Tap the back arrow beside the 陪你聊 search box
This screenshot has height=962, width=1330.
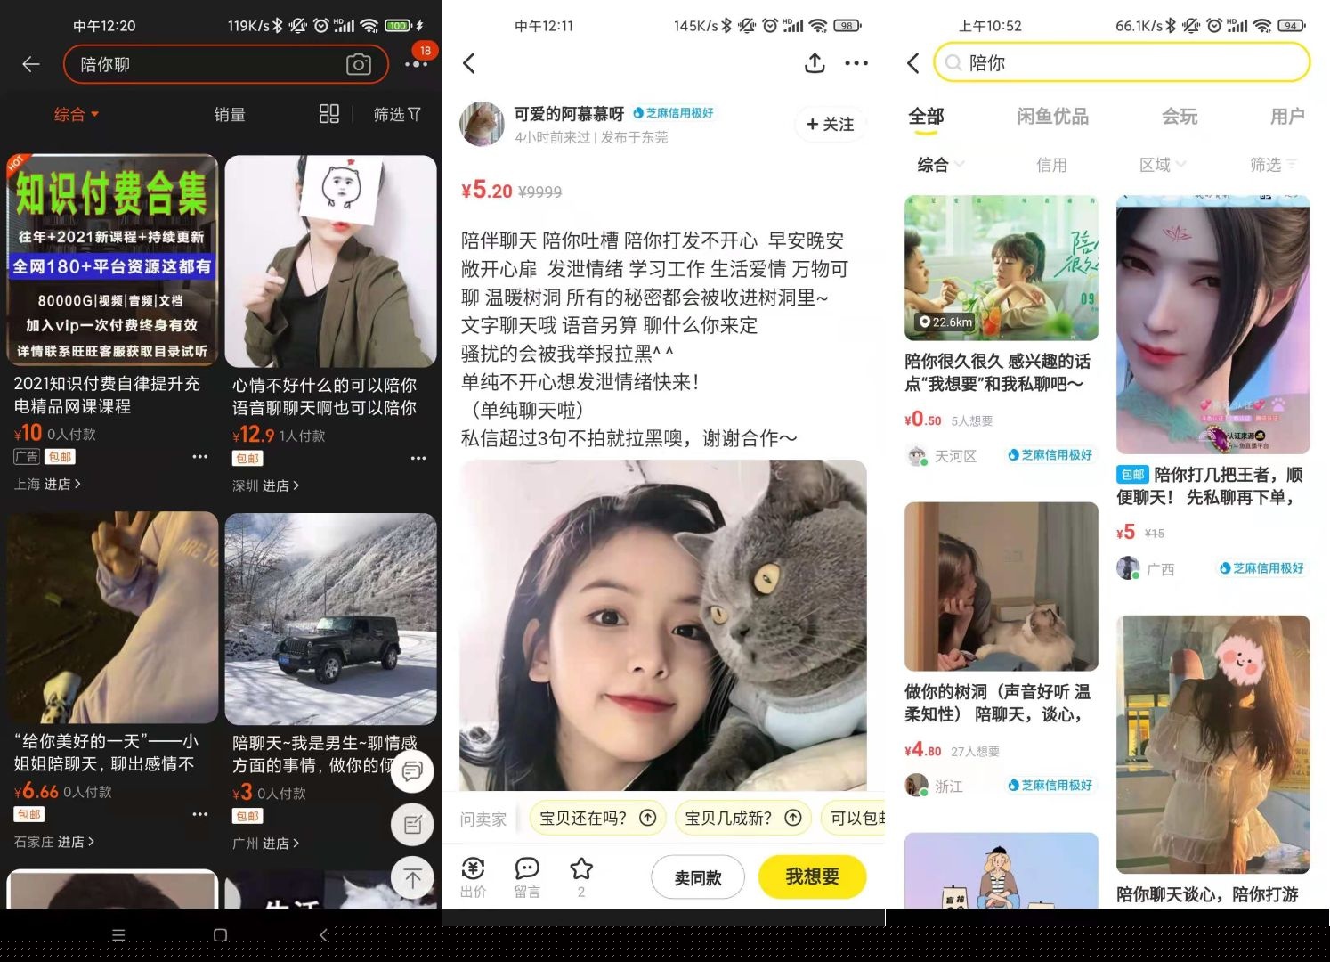[31, 64]
